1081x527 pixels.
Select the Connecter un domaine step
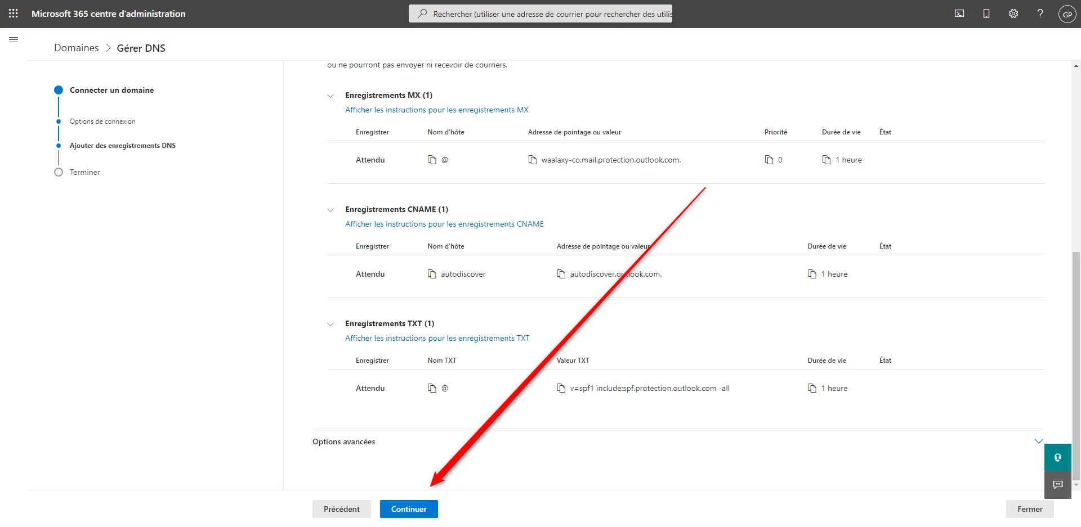coord(111,90)
